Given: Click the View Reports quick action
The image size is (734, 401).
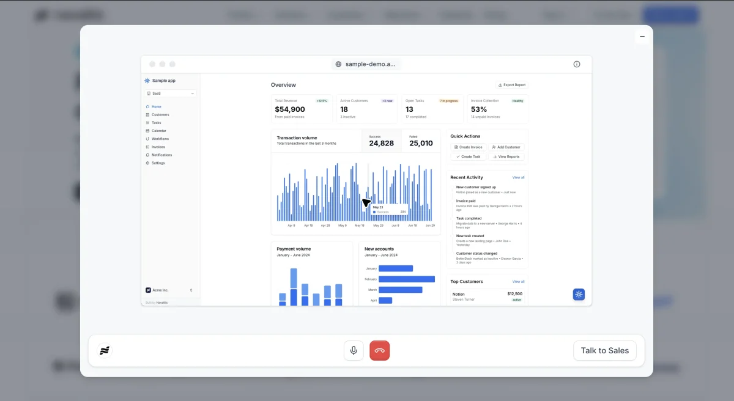Looking at the screenshot, I should point(506,156).
